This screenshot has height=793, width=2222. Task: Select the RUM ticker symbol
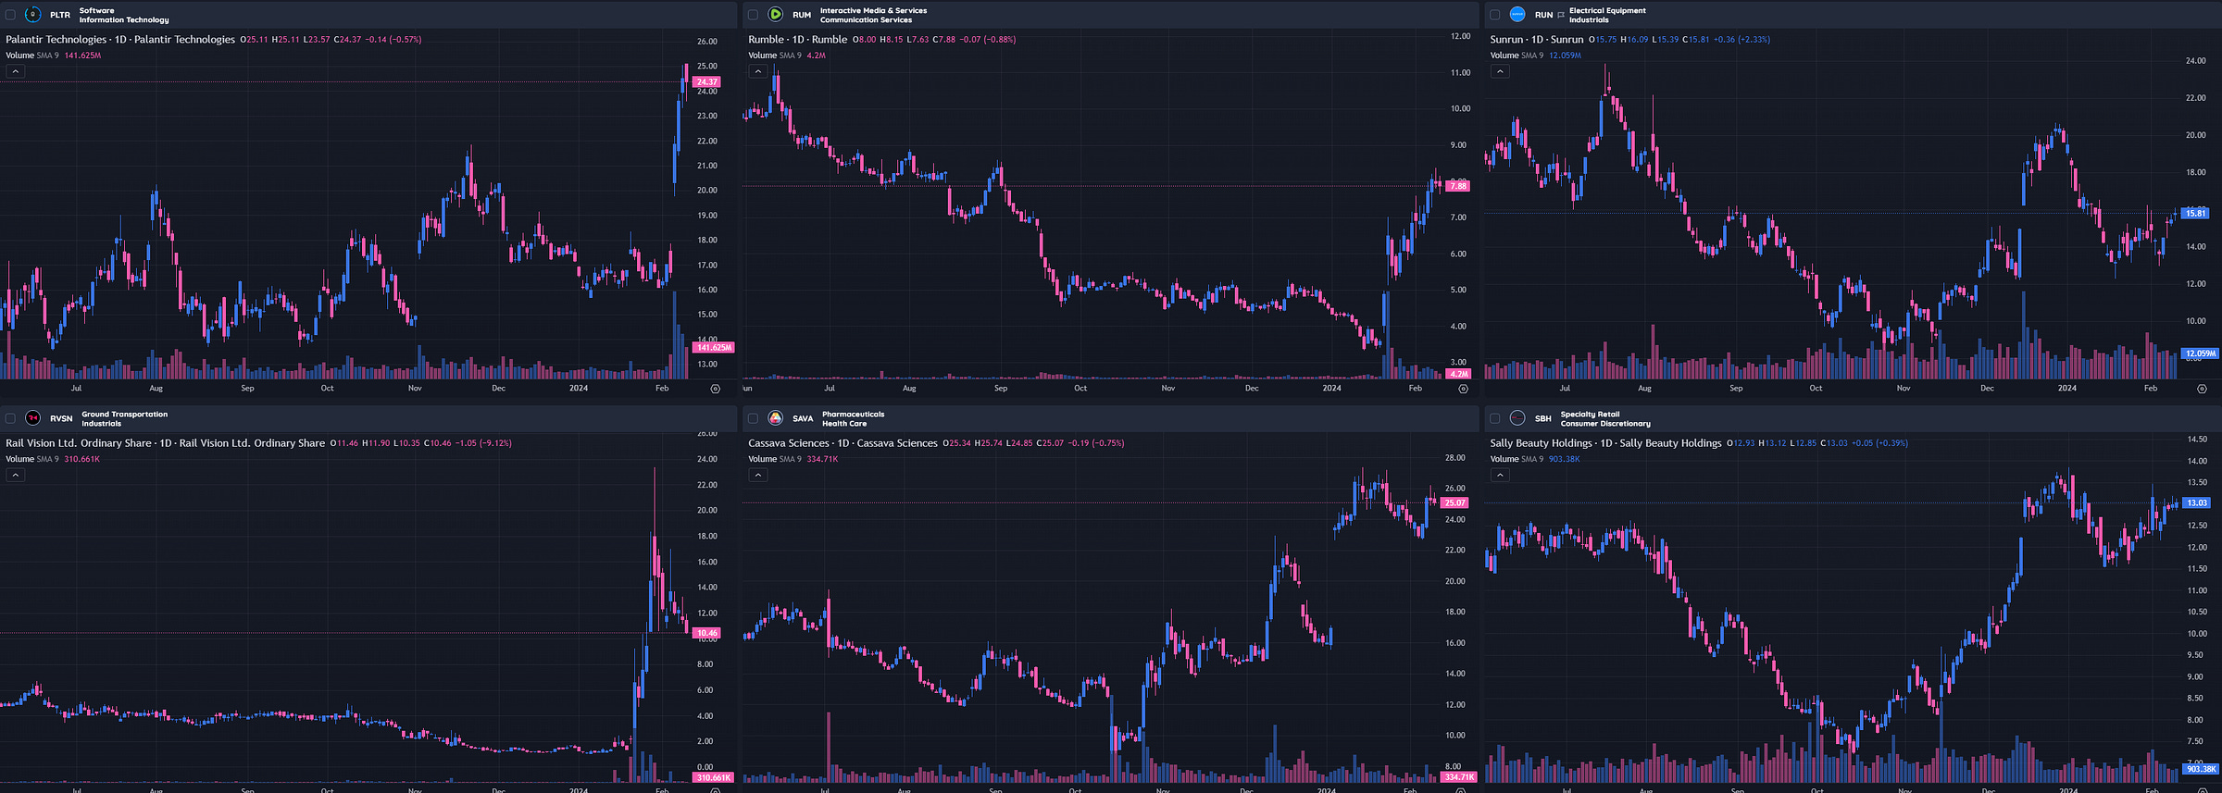click(802, 15)
